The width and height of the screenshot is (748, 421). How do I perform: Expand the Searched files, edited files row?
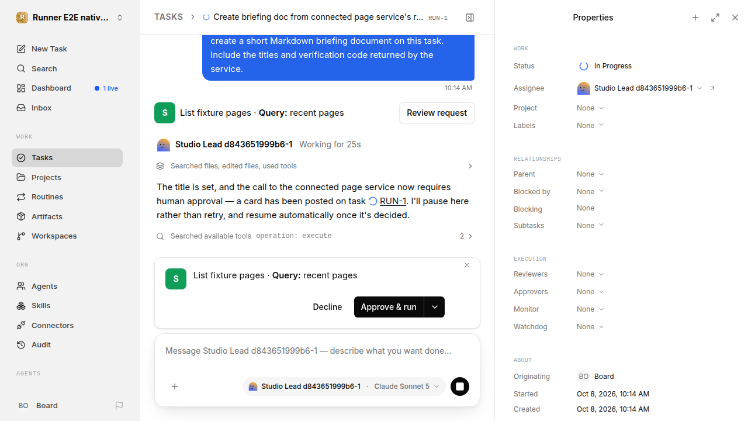[314, 166]
